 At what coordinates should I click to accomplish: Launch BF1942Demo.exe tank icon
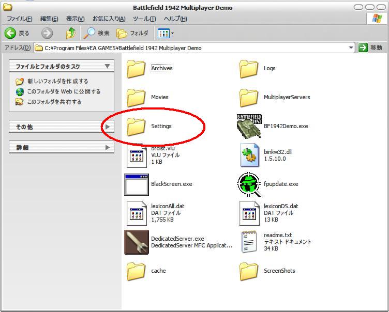coord(249,126)
